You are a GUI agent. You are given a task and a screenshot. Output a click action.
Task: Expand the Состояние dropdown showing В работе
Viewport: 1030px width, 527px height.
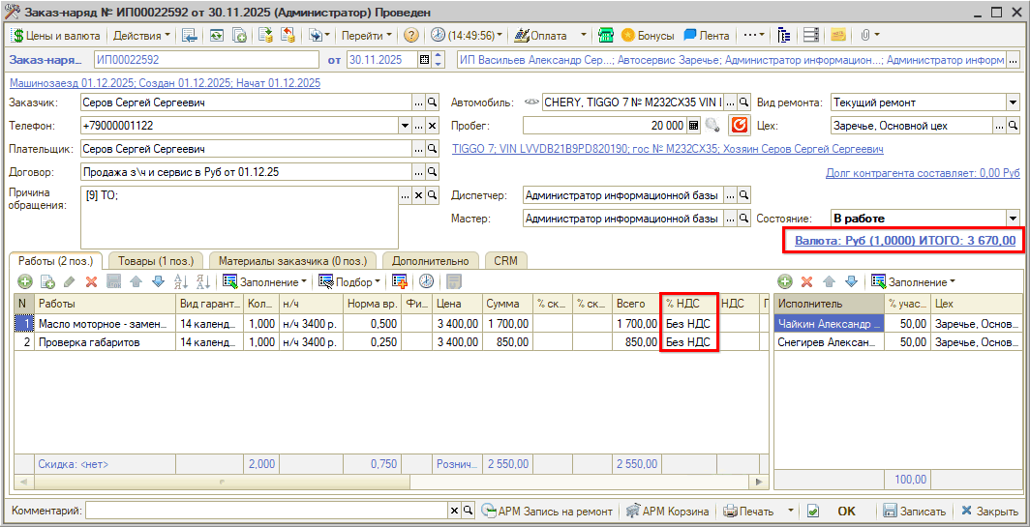click(1013, 219)
